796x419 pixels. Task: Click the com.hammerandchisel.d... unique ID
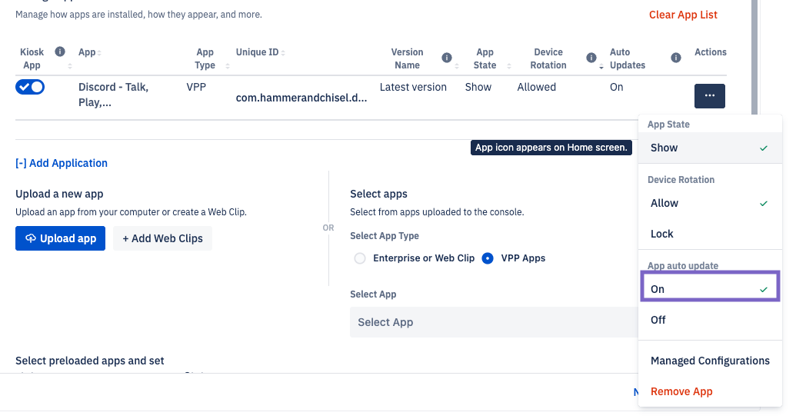tap(301, 98)
